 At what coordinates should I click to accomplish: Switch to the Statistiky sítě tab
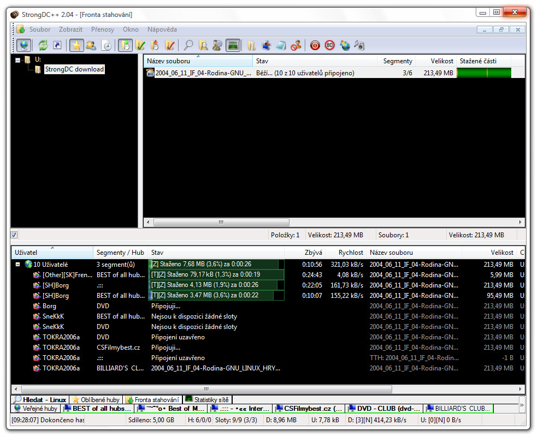pyautogui.click(x=207, y=400)
